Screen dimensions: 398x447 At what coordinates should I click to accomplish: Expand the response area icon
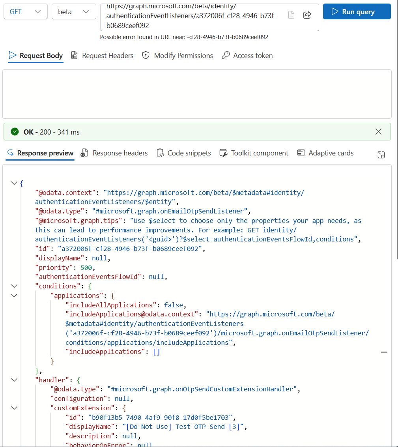coord(381,155)
